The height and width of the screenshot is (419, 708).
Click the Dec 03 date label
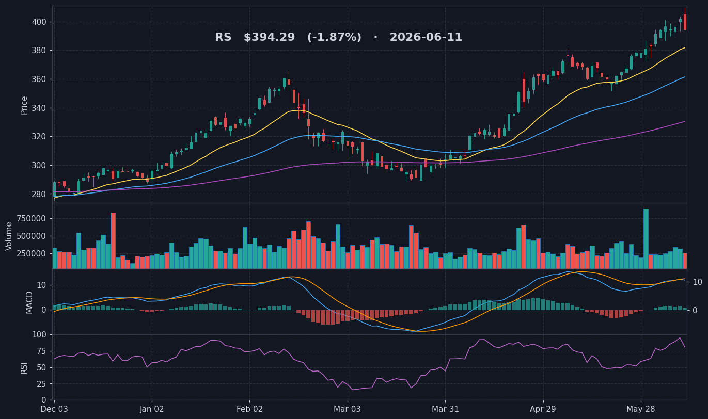pos(54,409)
